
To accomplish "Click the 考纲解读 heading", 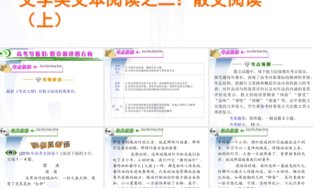I will [x=52, y=80].
